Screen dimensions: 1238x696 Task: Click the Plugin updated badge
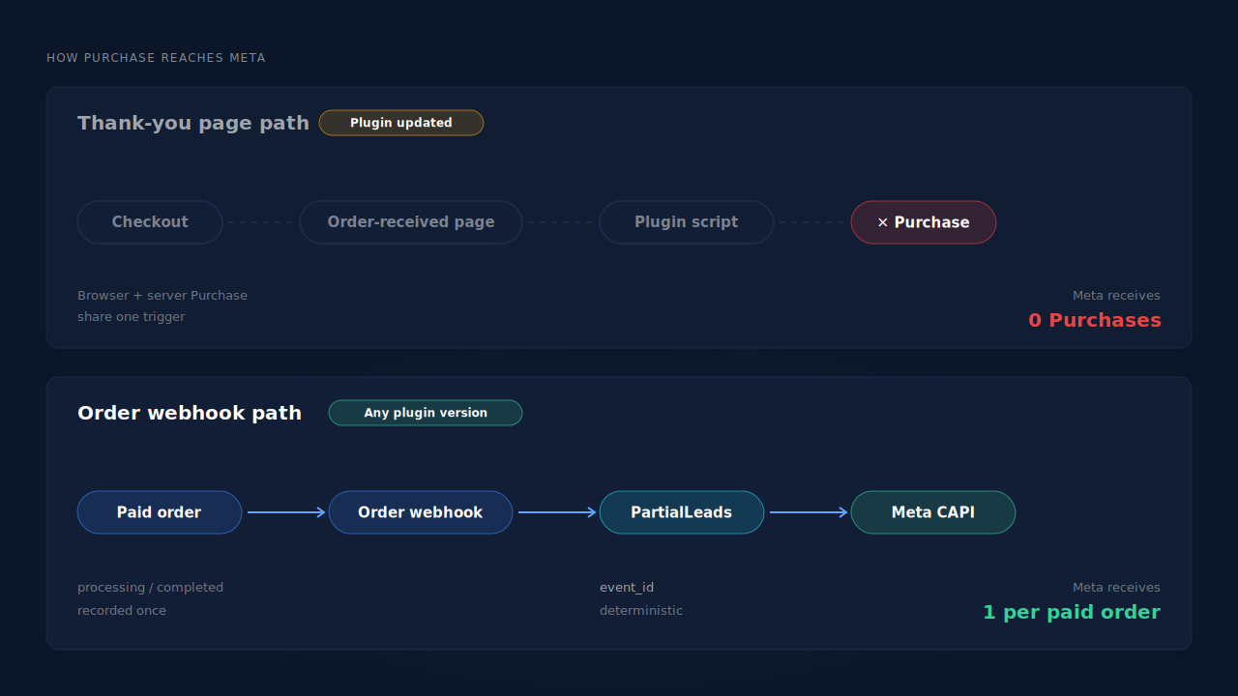coord(401,123)
